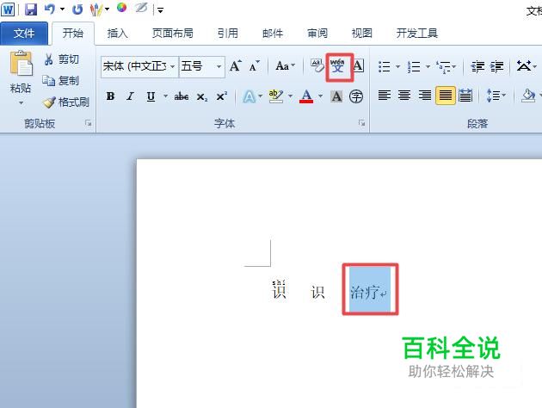Open the Clipboard (剪贴板) pane launcher
This screenshot has width=542, height=408.
(88, 123)
